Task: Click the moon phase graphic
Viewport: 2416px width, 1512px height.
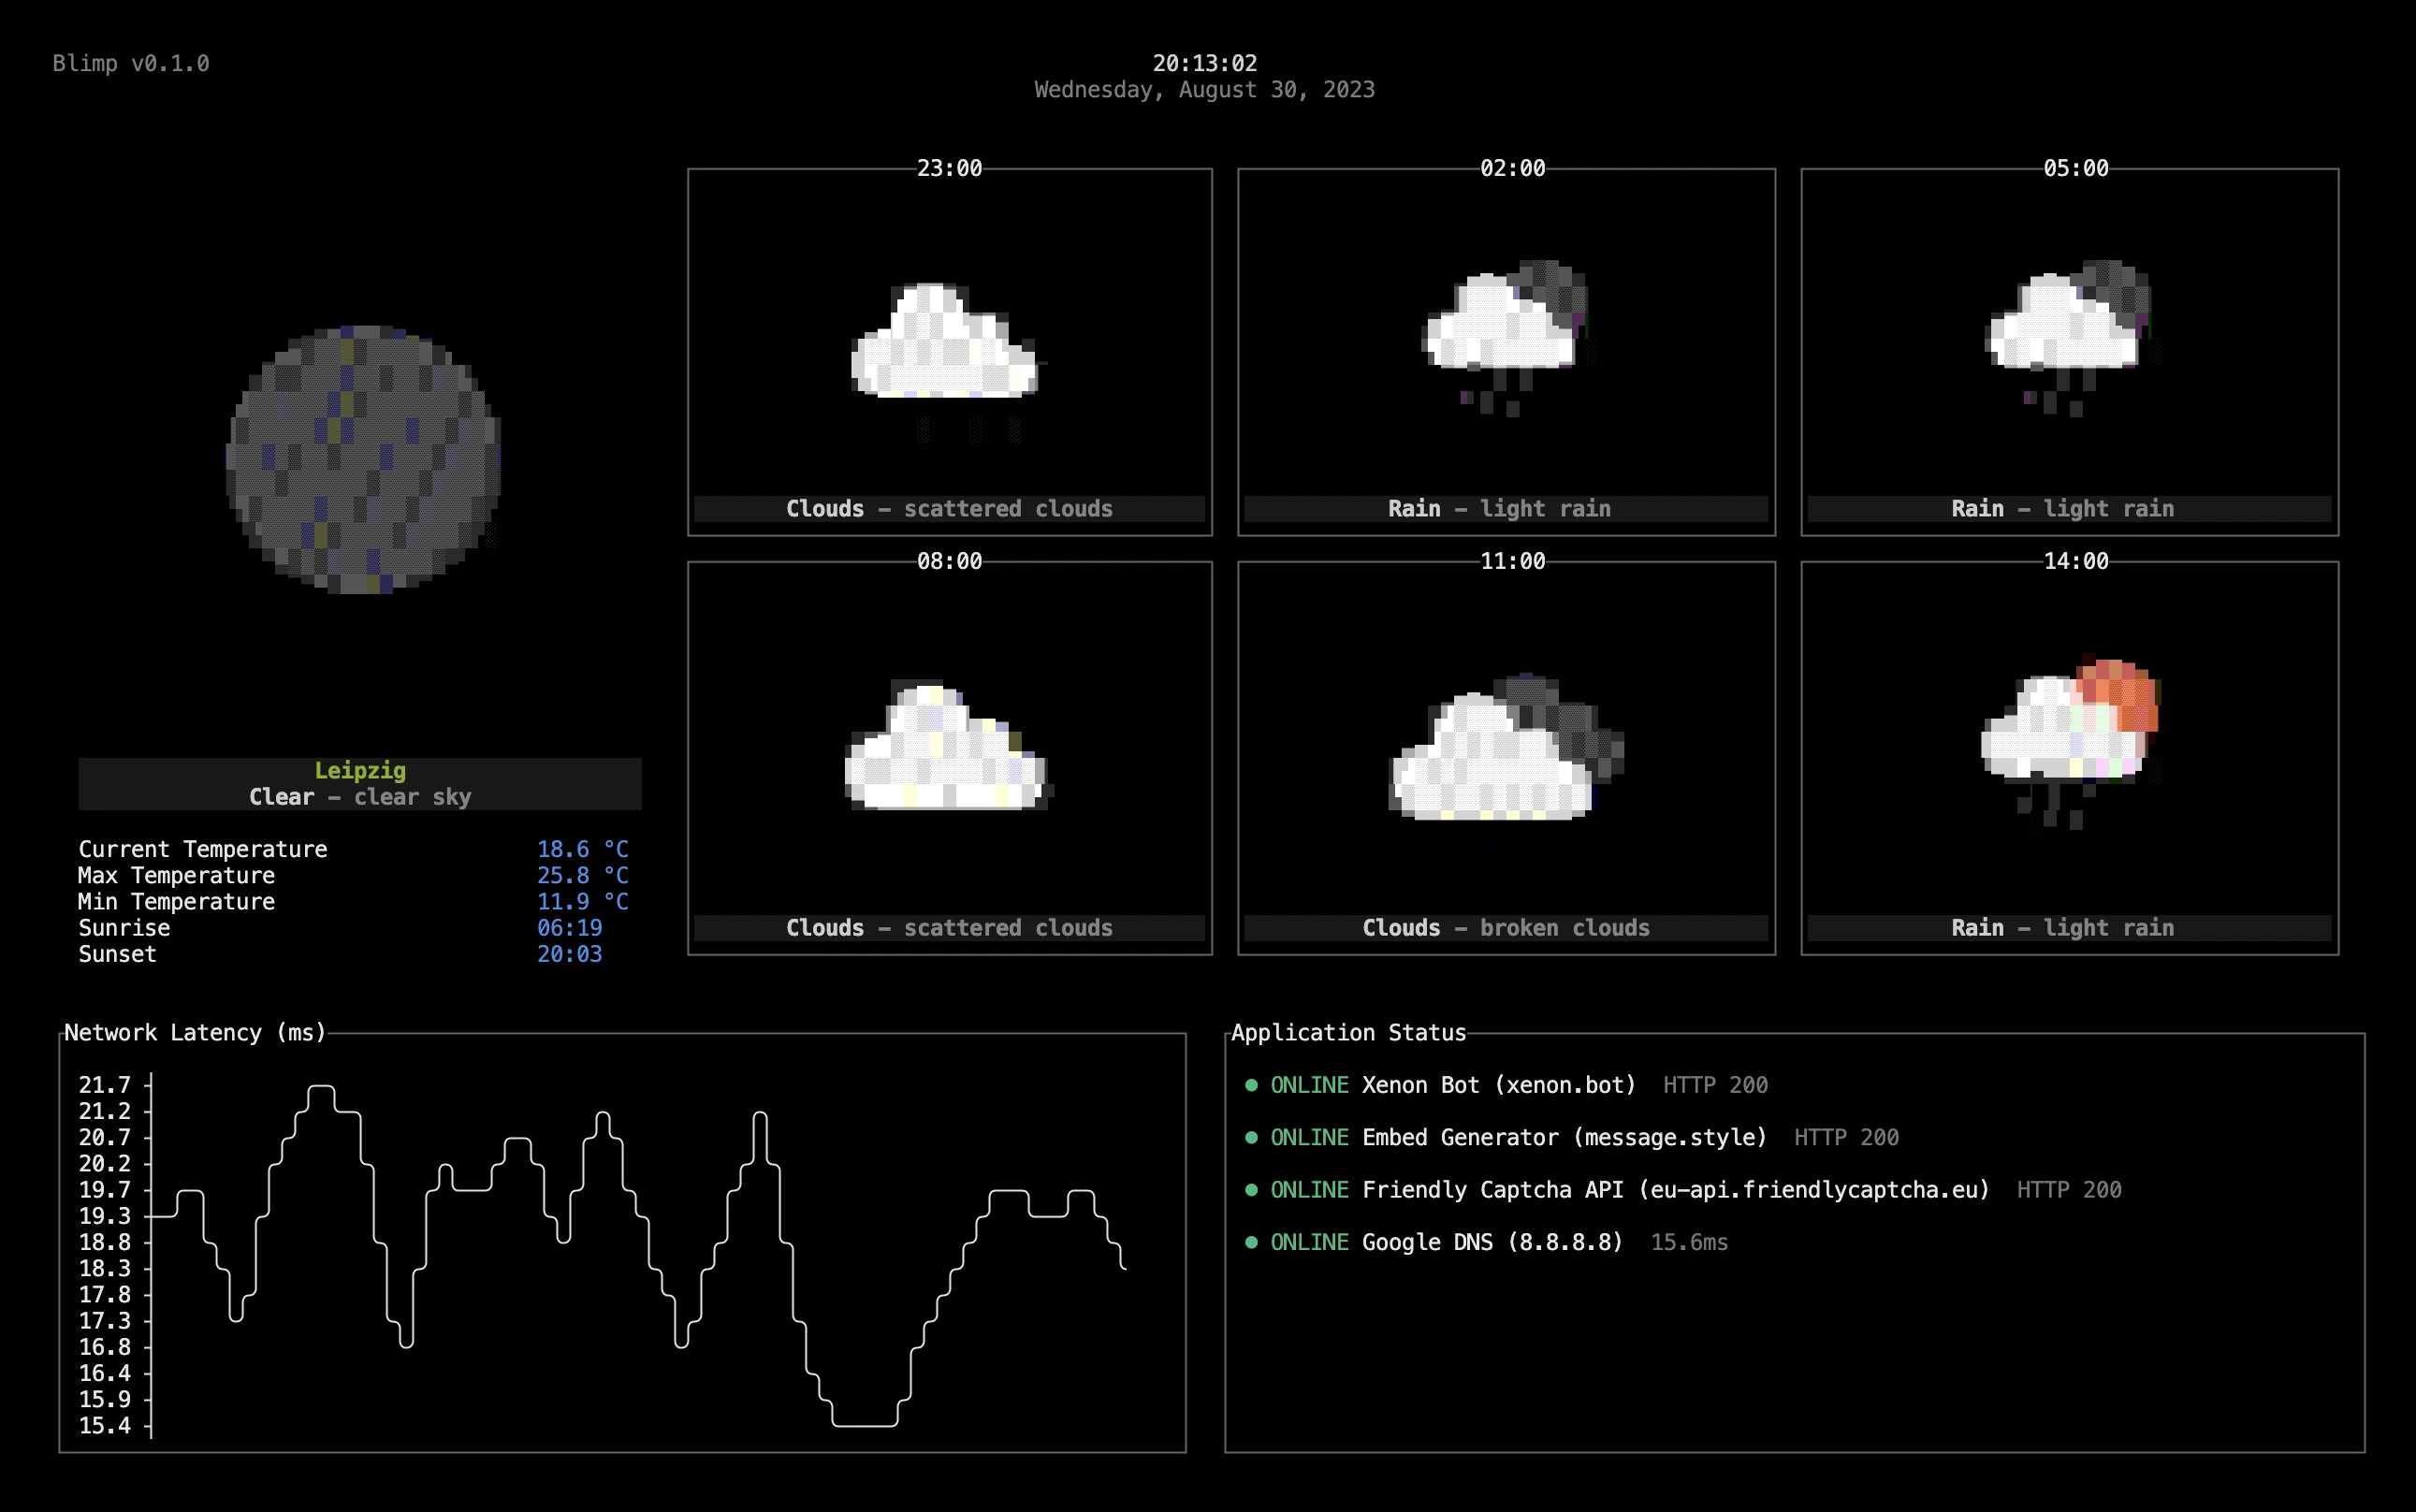Action: tap(365, 460)
